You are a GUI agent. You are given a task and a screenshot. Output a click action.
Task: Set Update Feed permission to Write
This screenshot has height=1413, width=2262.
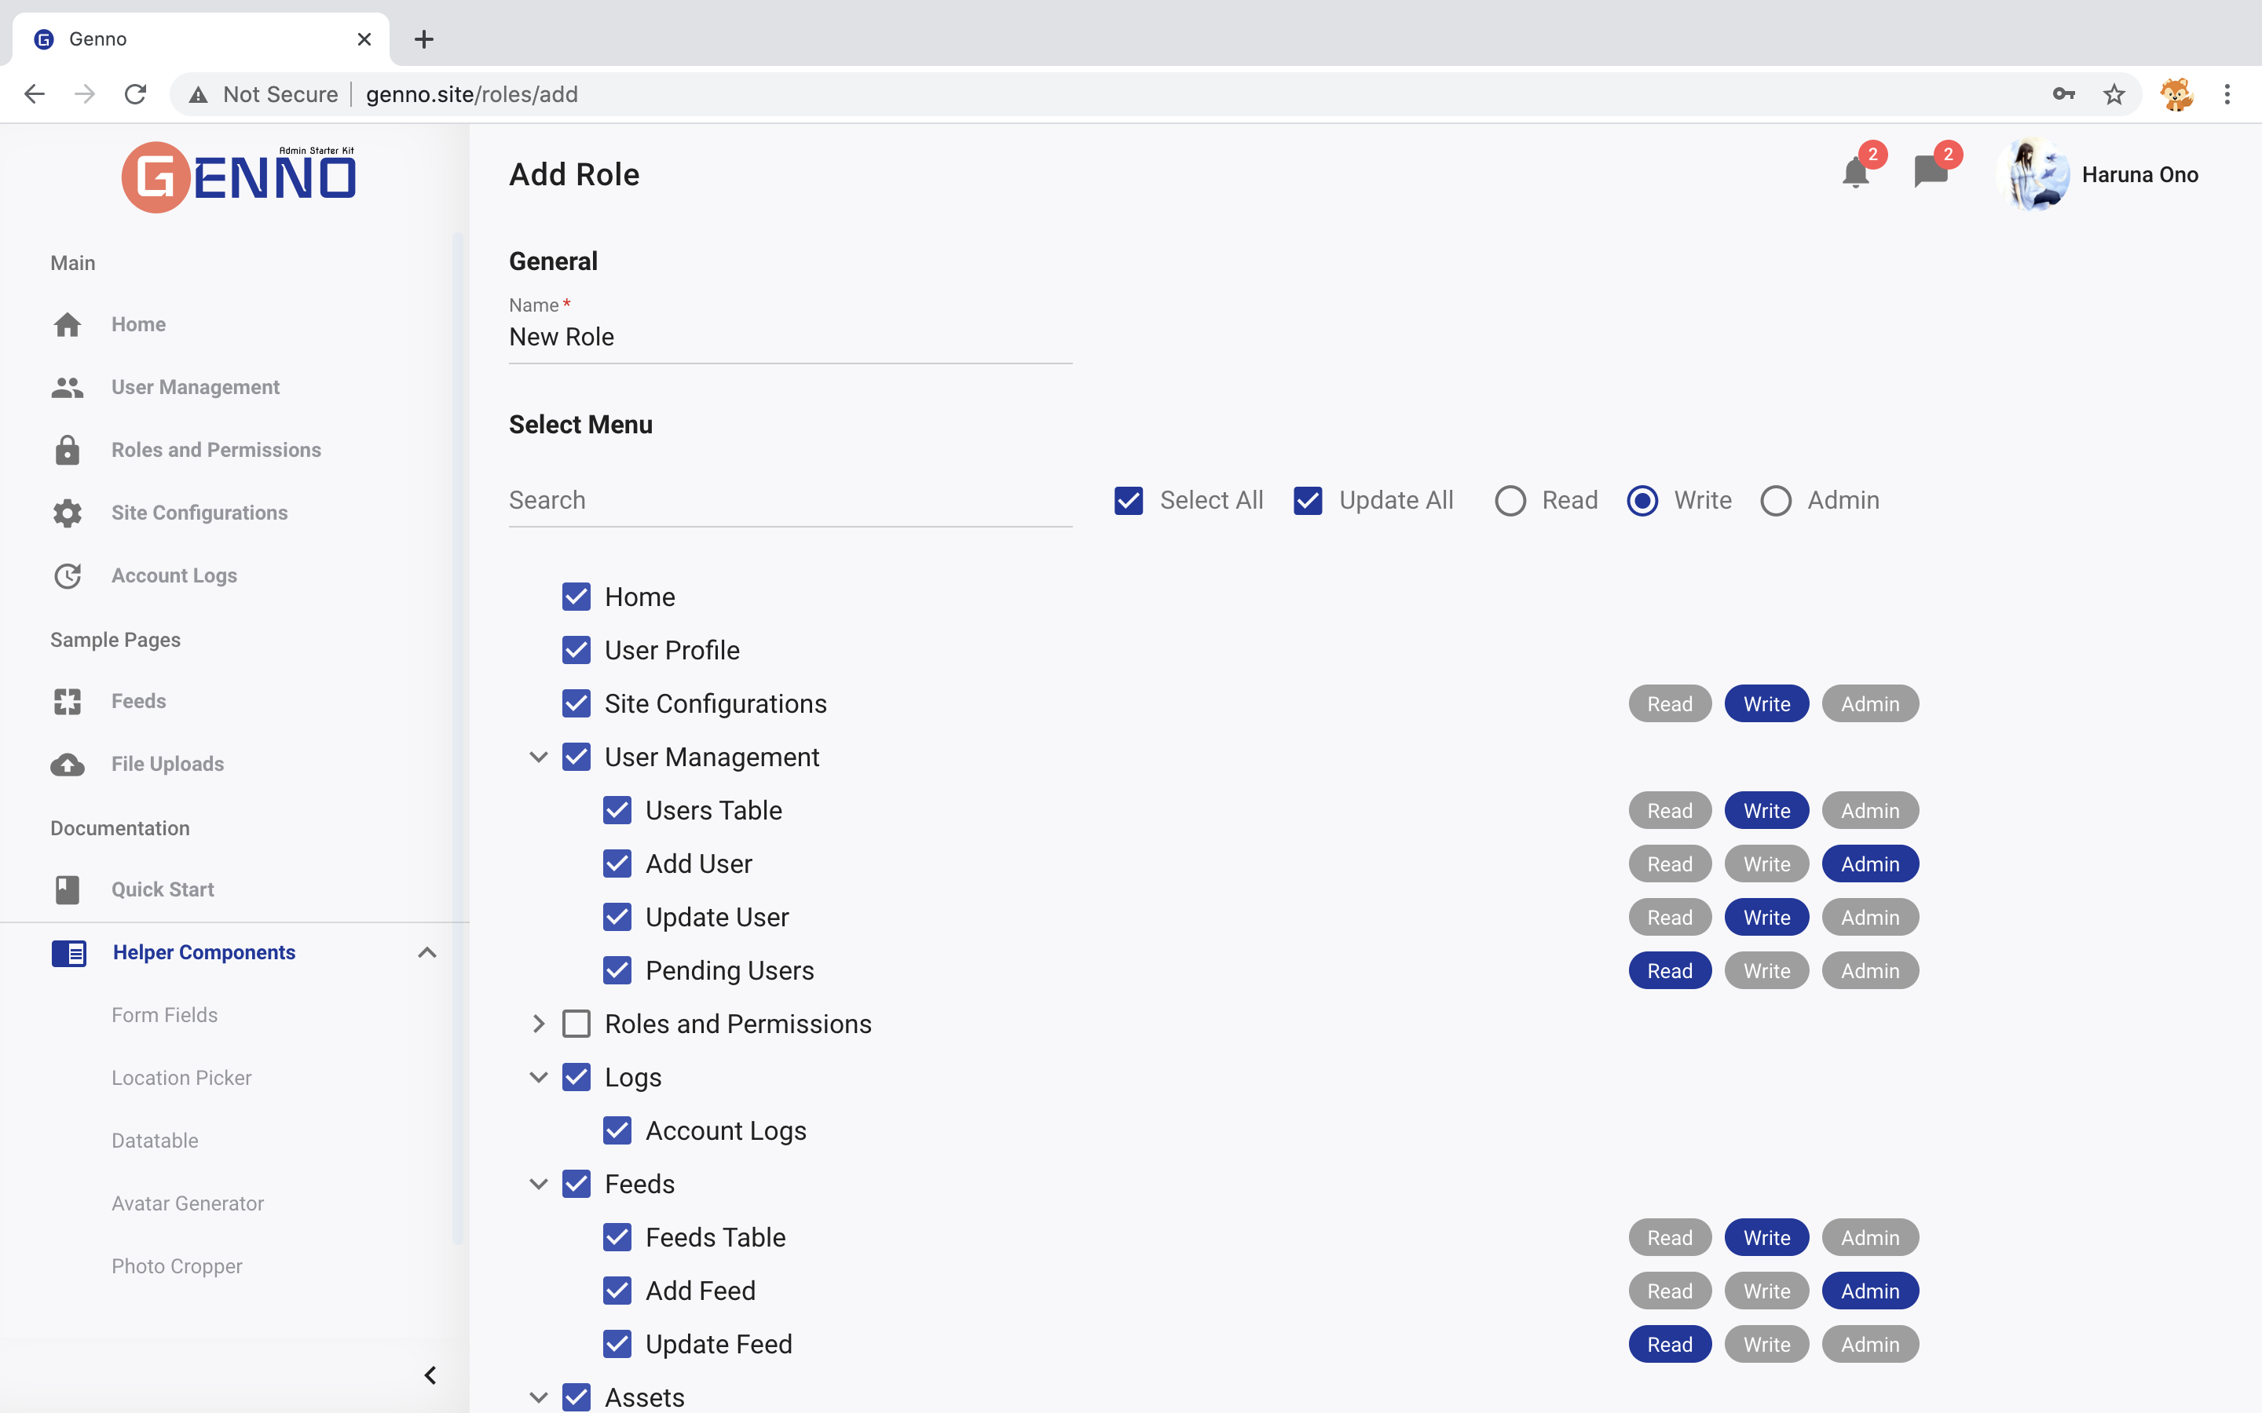pos(1766,1344)
